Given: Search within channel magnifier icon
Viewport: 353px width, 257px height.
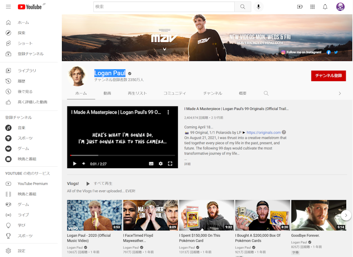Looking at the screenshot, I should tap(266, 93).
